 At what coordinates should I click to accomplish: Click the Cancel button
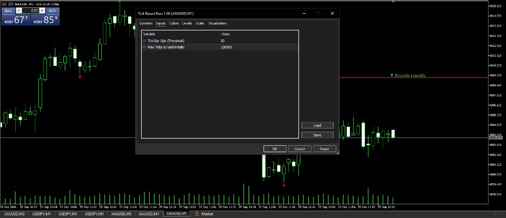(300, 149)
